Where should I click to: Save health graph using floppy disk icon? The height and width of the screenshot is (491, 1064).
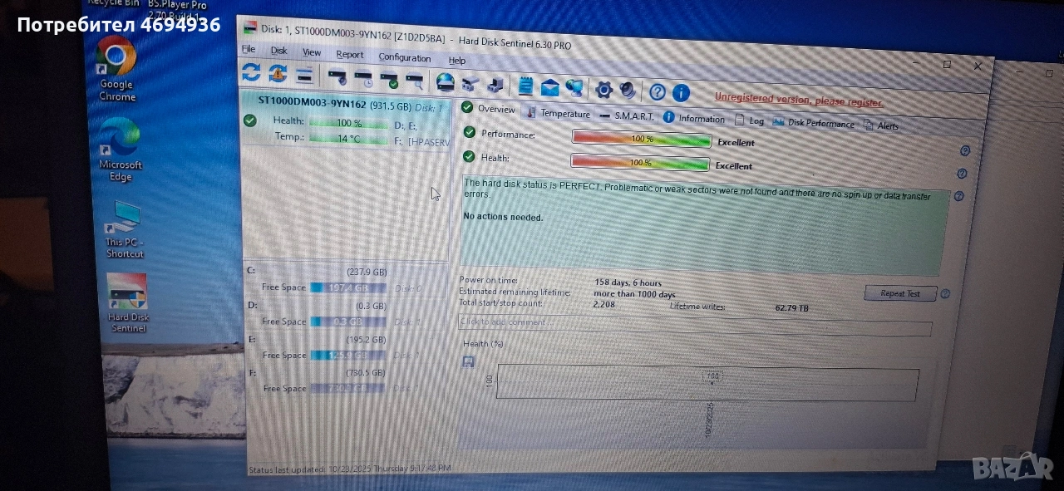point(469,361)
